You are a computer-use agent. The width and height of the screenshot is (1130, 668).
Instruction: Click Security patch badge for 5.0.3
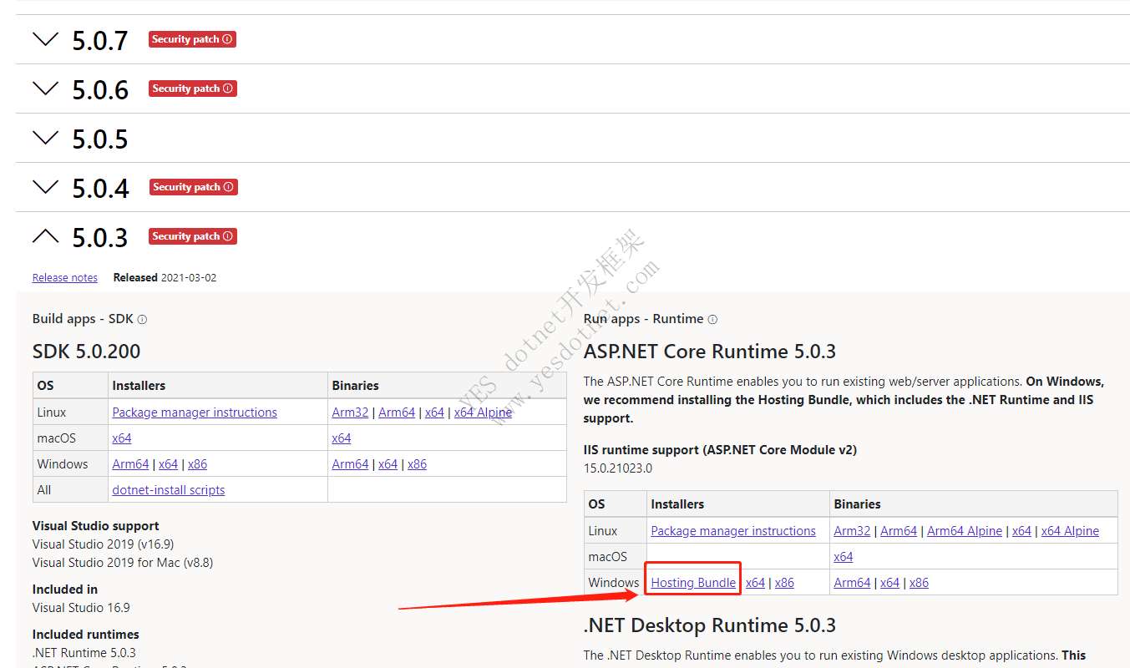[x=193, y=236]
